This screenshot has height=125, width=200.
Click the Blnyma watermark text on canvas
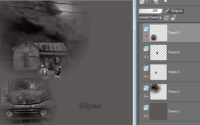[90, 106]
